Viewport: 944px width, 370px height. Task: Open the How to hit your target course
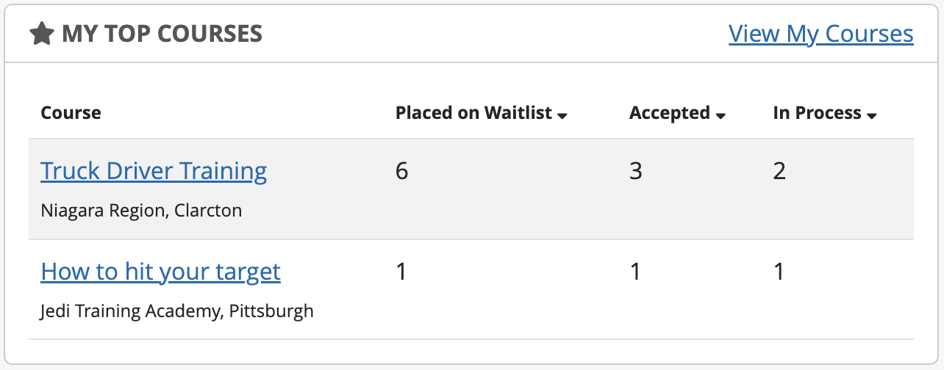click(x=160, y=272)
